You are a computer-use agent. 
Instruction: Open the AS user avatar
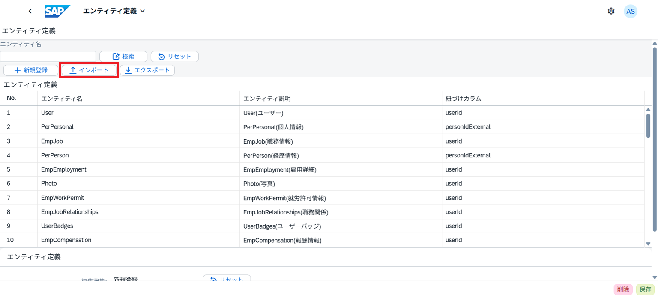(630, 11)
